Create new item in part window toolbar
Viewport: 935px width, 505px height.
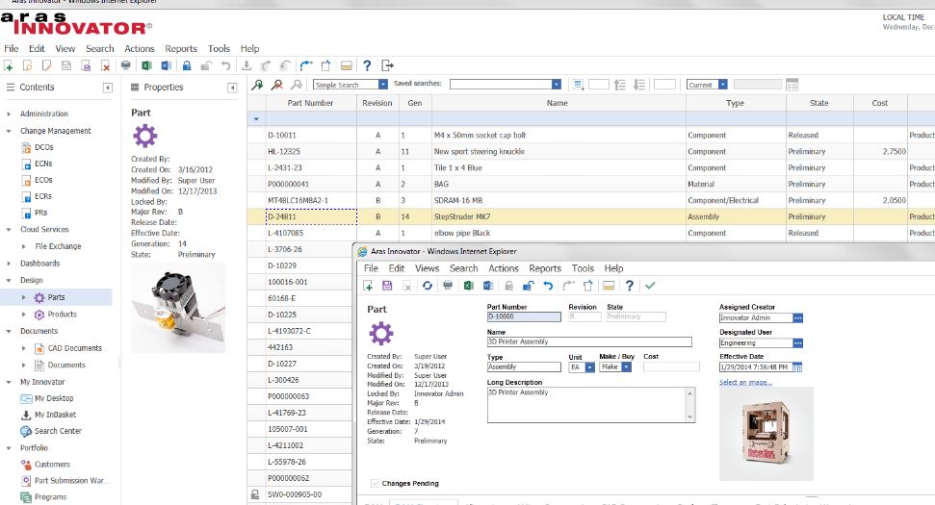point(368,286)
